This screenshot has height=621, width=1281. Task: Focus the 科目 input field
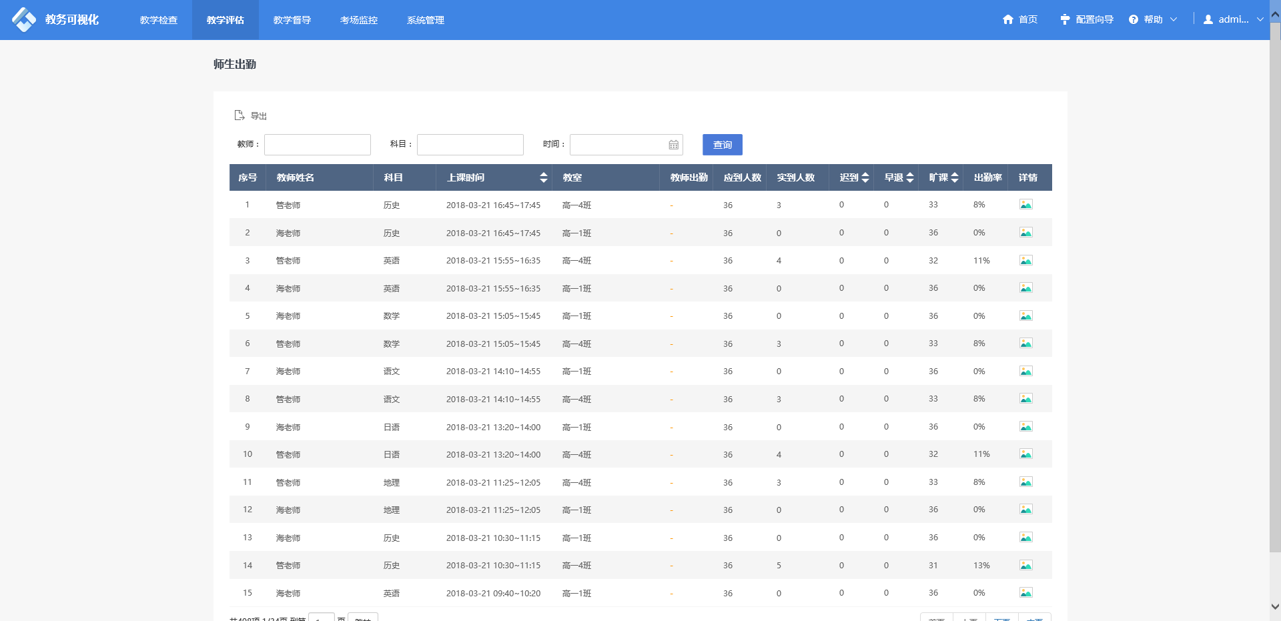pos(470,145)
